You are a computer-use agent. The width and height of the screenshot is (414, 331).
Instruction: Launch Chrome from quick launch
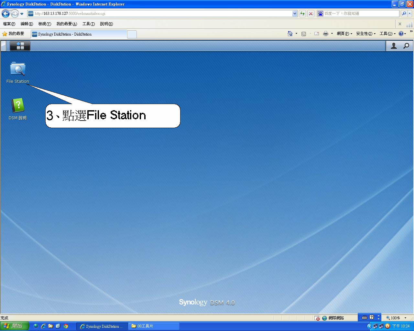66,326
